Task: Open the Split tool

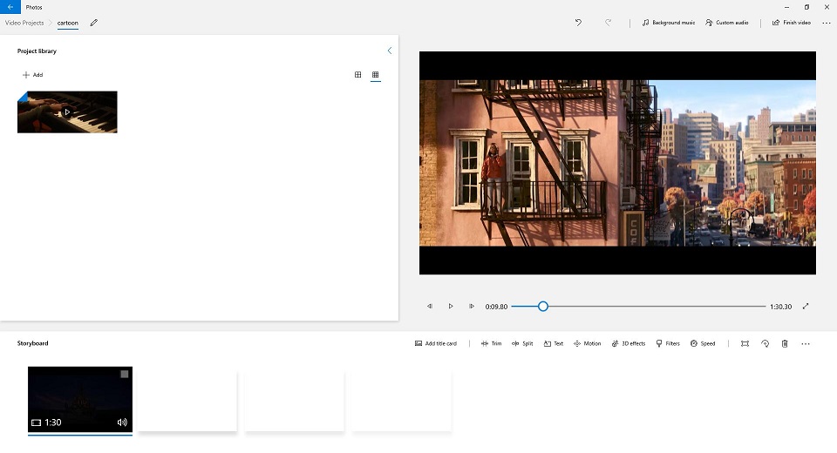Action: click(522, 343)
